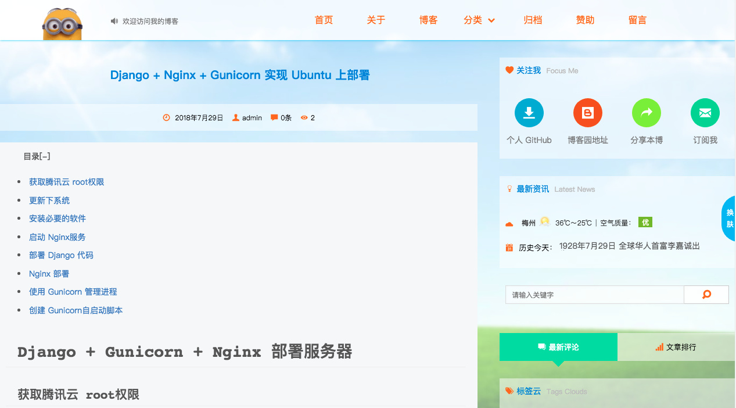Switch to the 文章排行 tab
736x408 pixels.
[676, 347]
